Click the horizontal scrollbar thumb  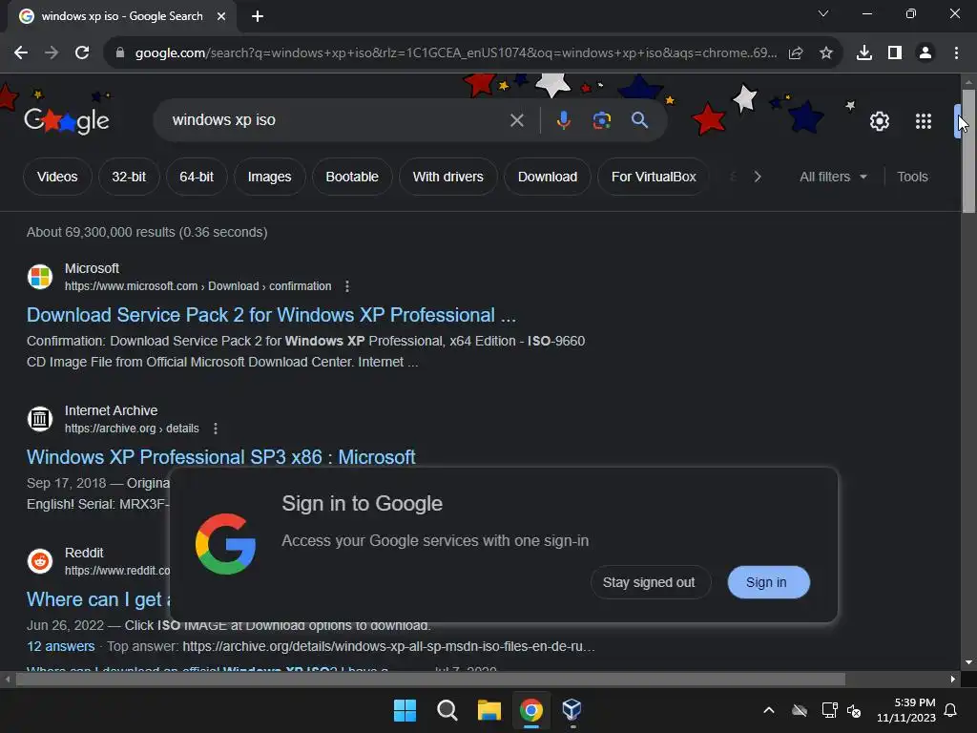[x=430, y=680]
